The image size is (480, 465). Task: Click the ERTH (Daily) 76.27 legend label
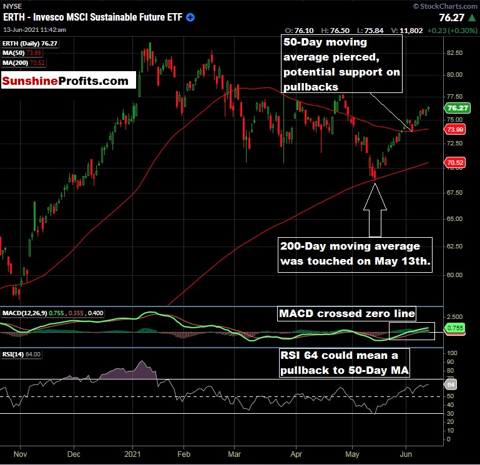[30, 44]
